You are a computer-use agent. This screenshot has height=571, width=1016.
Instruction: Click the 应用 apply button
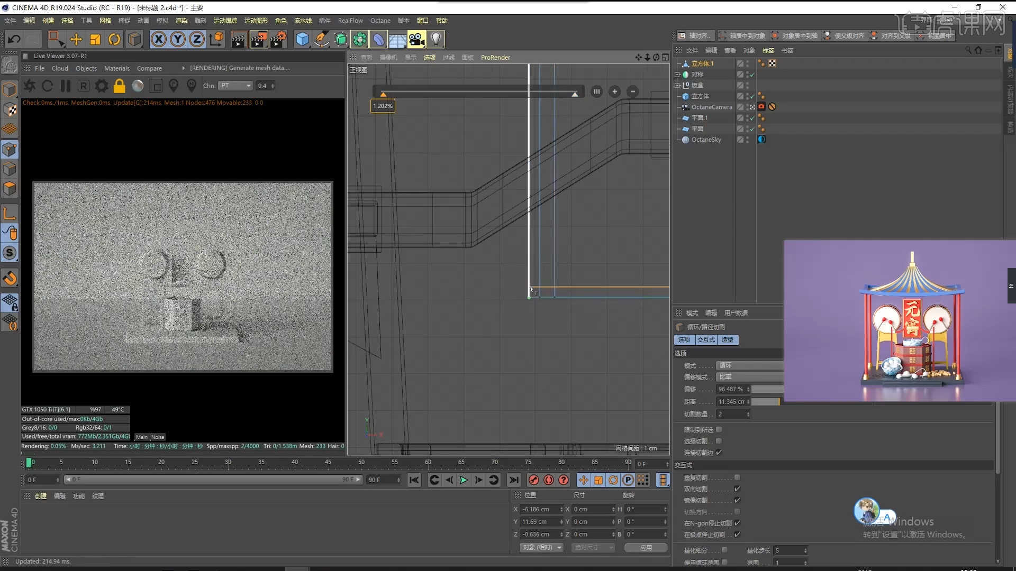point(646,548)
